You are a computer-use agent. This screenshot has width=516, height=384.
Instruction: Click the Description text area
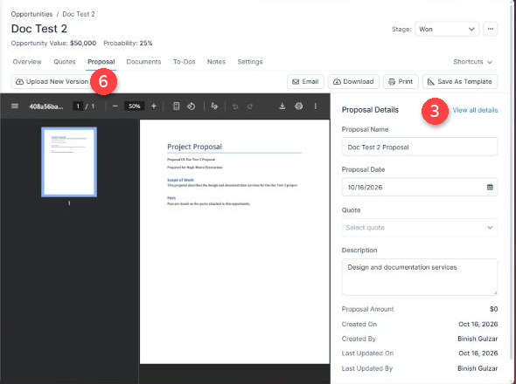(x=420, y=277)
